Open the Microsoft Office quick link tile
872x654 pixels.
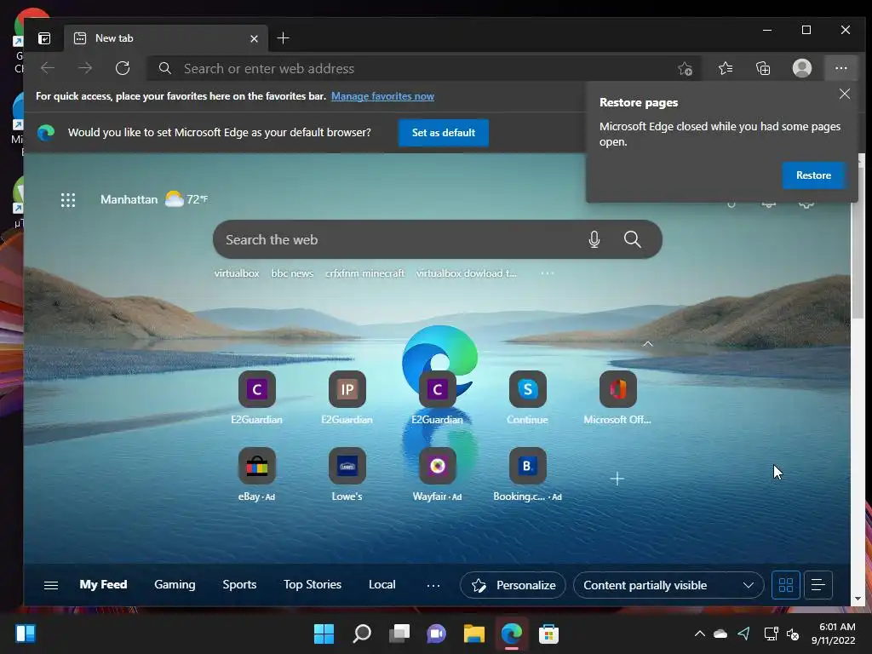[x=617, y=398]
